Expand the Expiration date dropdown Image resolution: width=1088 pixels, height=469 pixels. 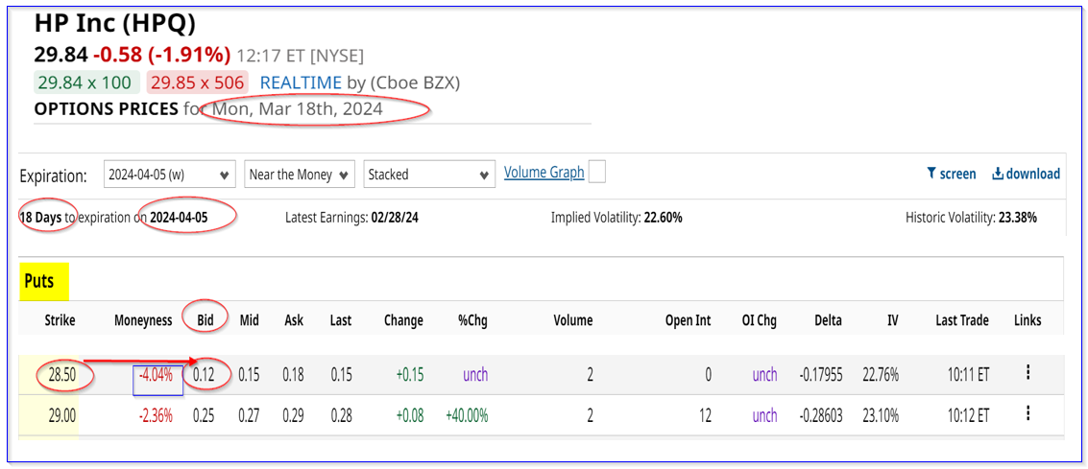click(x=169, y=175)
